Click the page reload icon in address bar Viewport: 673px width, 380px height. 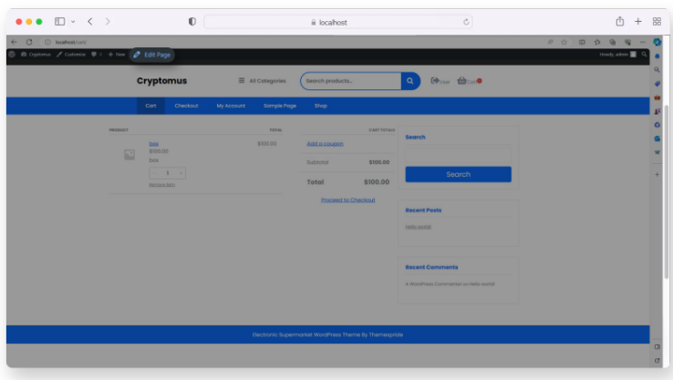click(467, 22)
